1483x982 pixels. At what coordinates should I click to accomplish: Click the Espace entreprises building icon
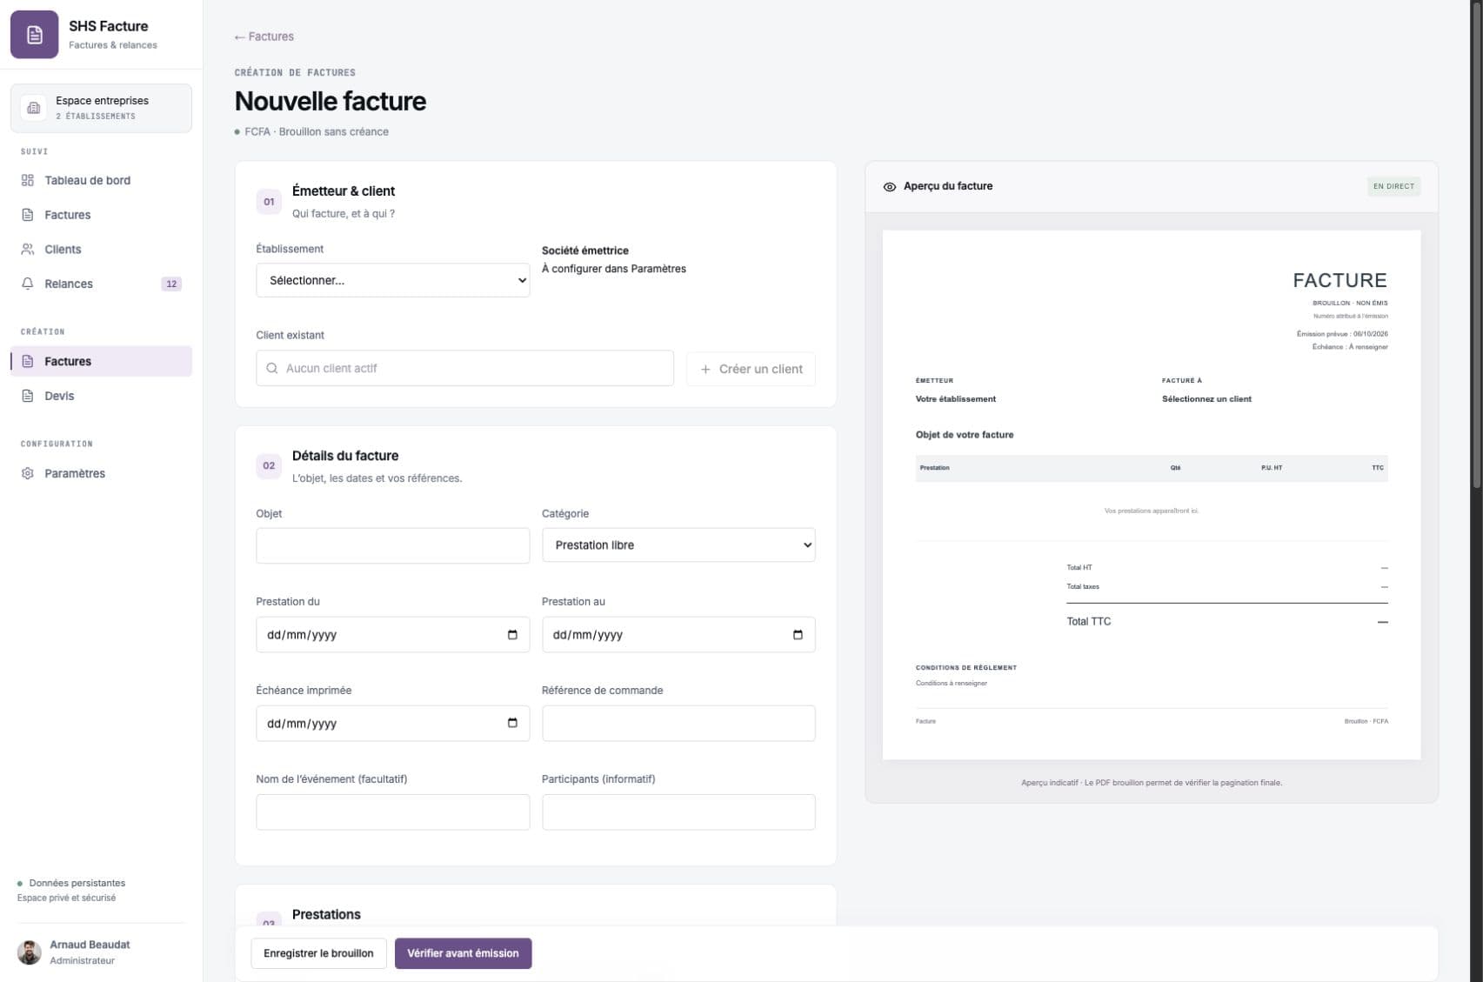(x=34, y=108)
